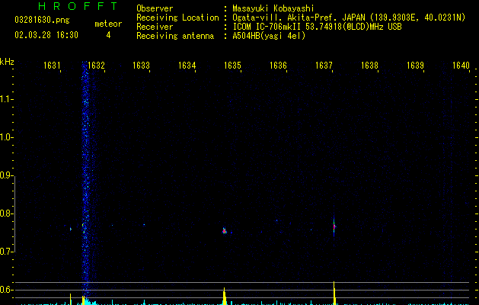Click the kHz axis unit label
Image resolution: width=479 pixels, height=305 pixels.
coord(7,62)
